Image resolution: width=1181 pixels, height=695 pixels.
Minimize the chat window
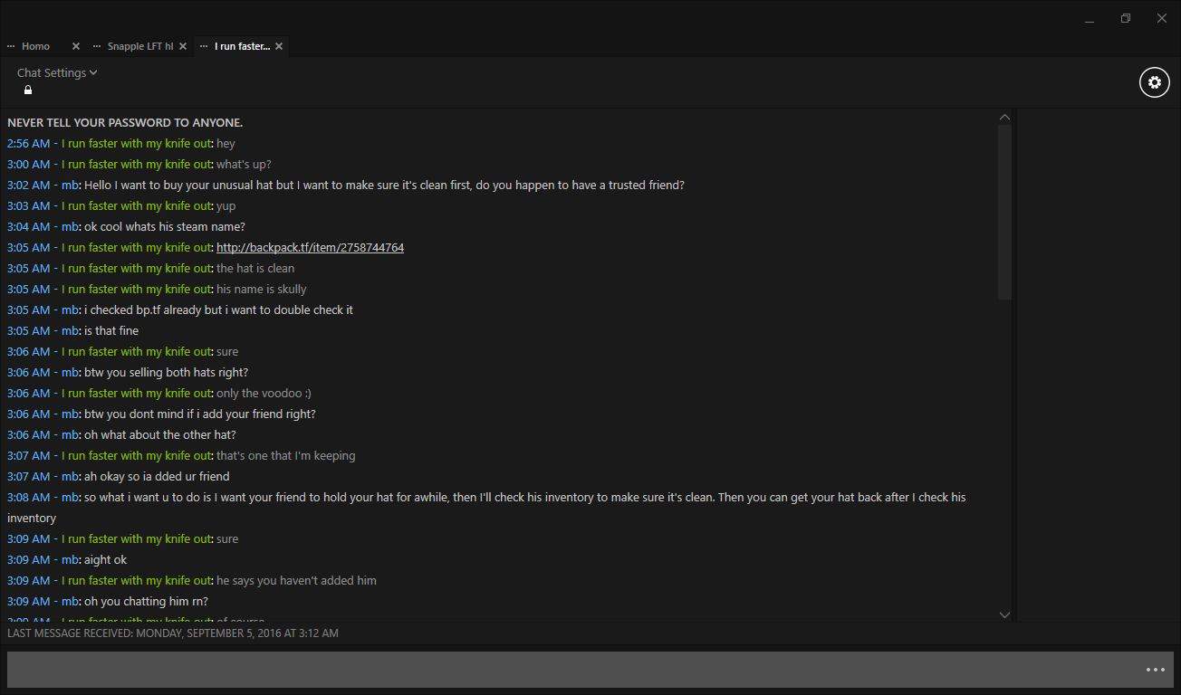1090,19
